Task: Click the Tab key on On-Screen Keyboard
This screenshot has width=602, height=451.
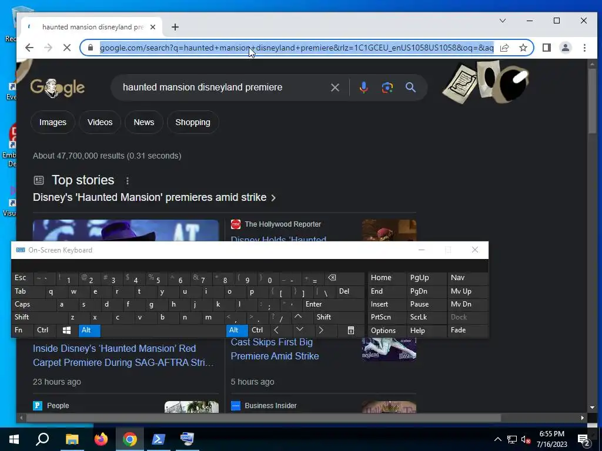Action: (28, 291)
